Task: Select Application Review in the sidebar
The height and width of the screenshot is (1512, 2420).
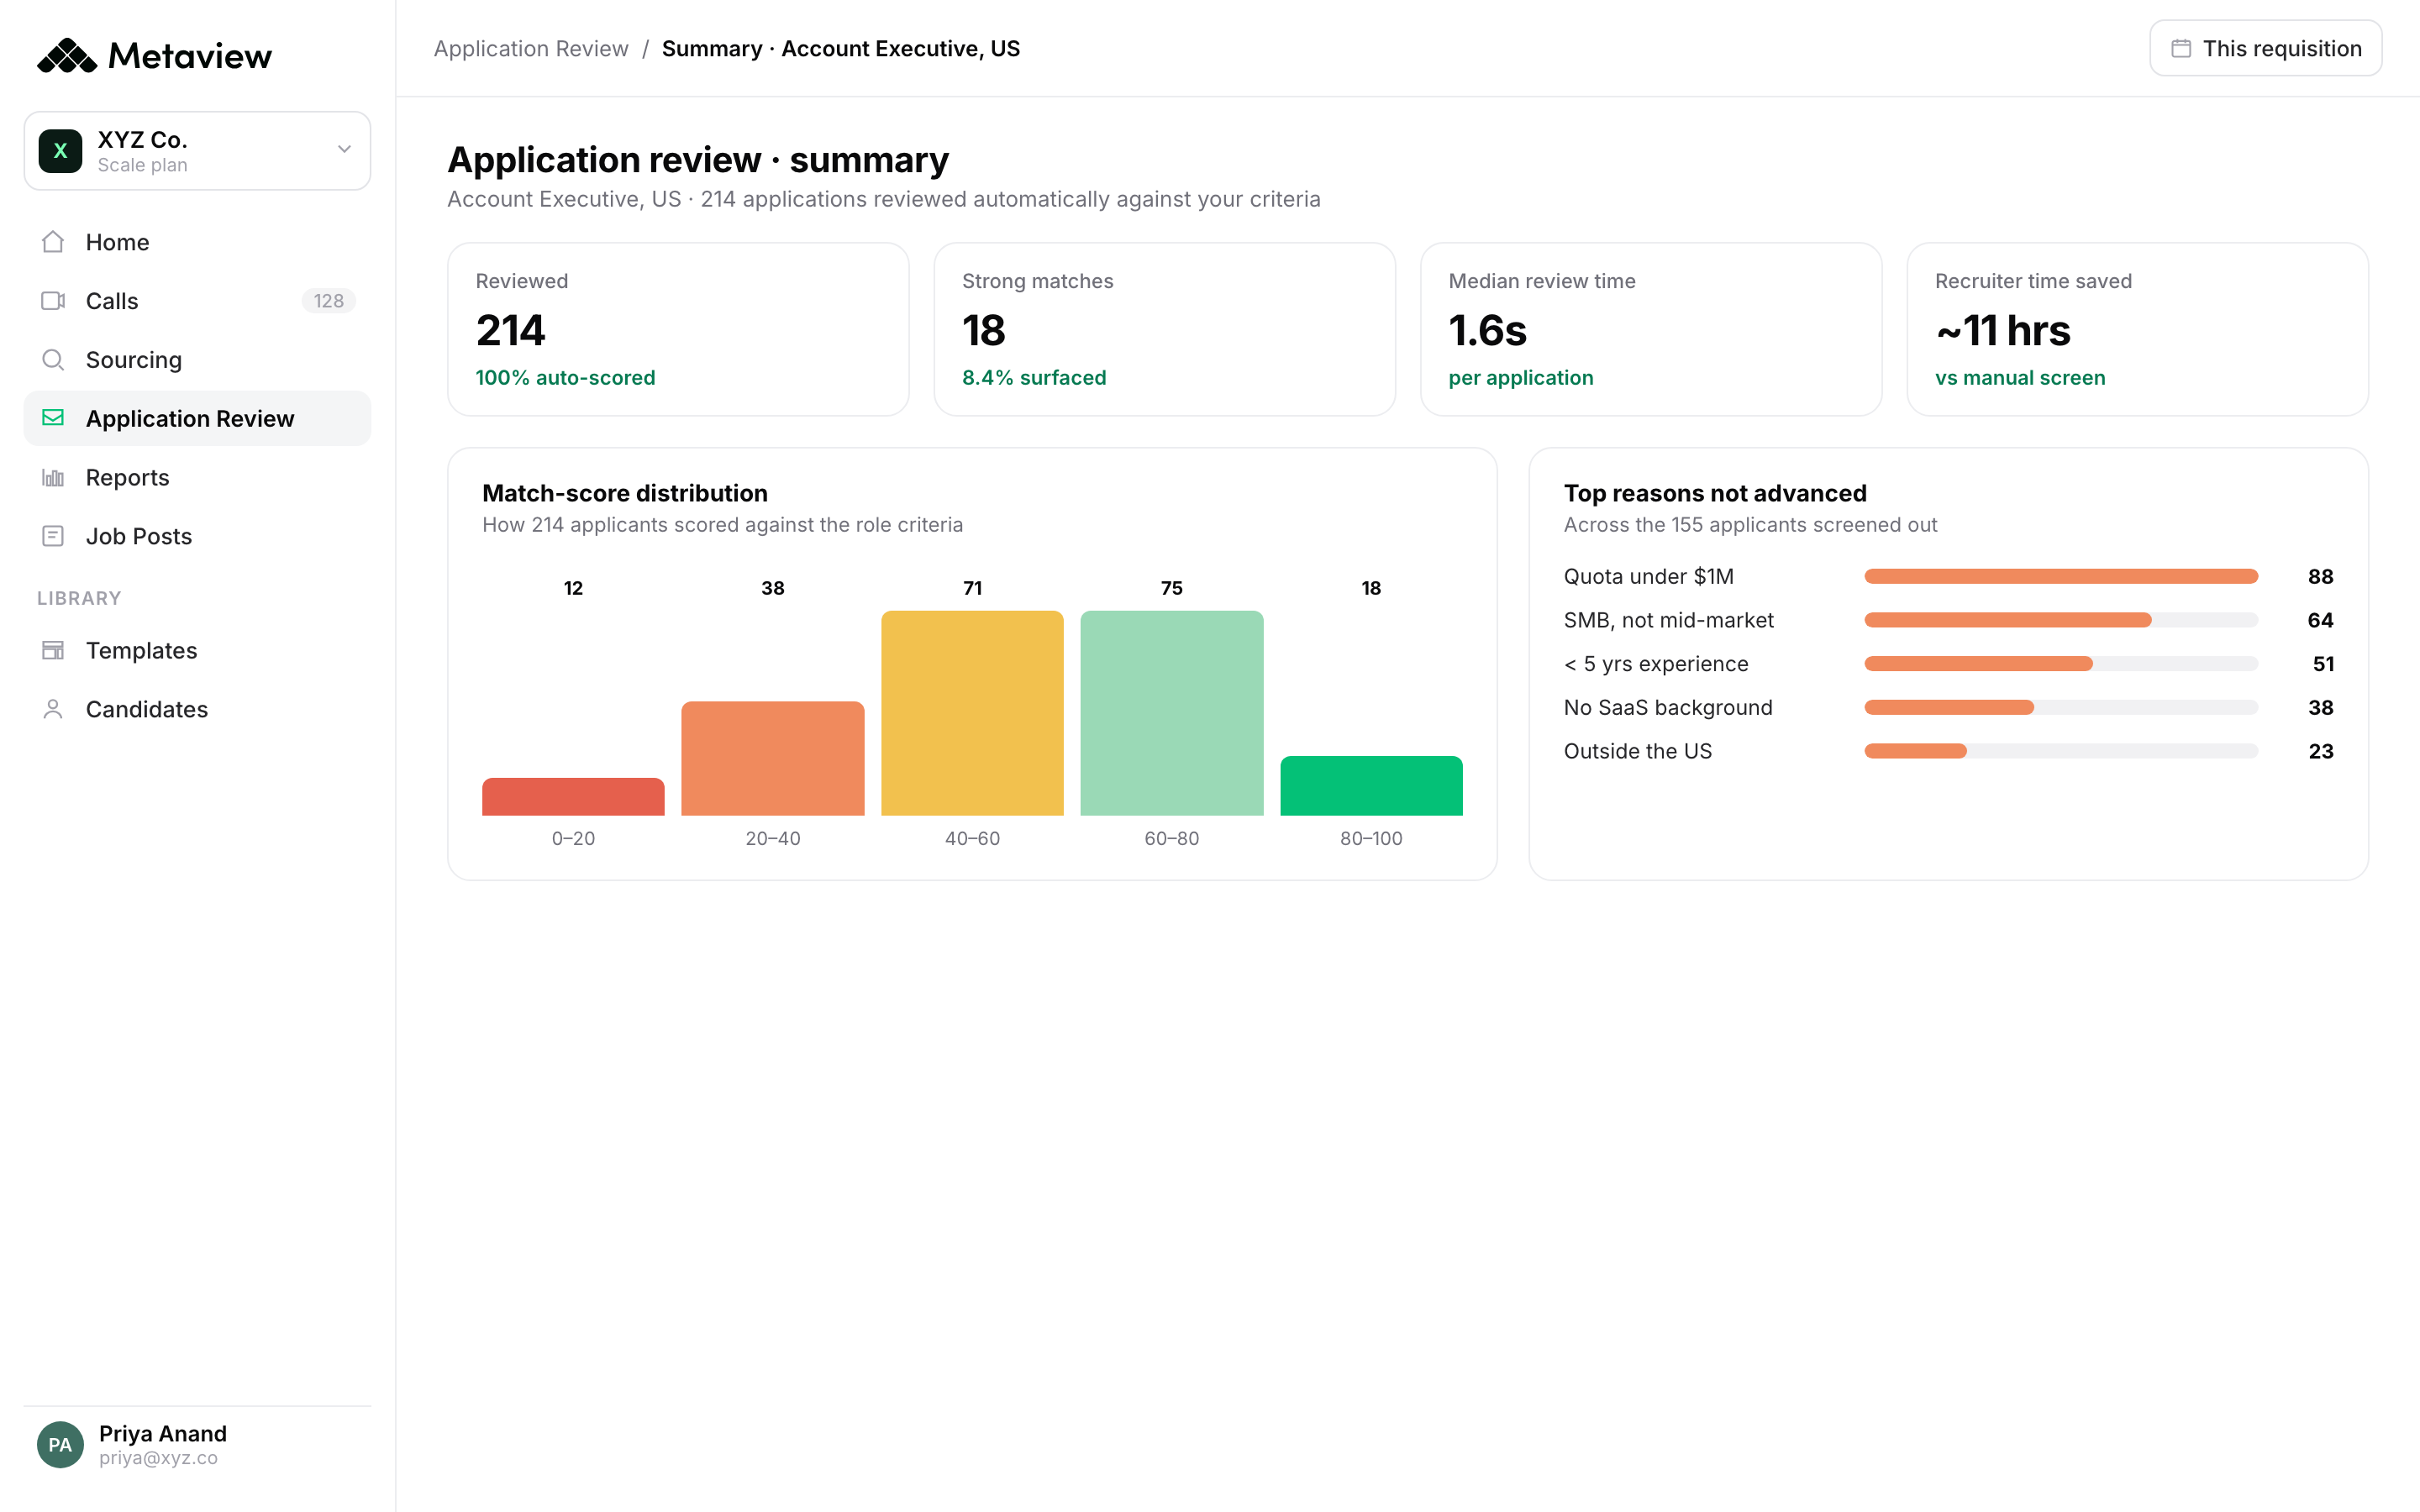Action: (x=197, y=418)
